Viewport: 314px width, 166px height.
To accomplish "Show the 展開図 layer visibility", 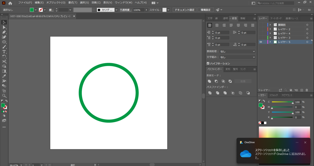I will pos(261,25).
